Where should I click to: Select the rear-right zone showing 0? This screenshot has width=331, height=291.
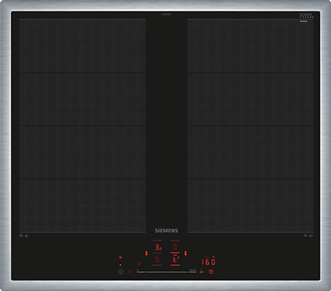(x=175, y=247)
